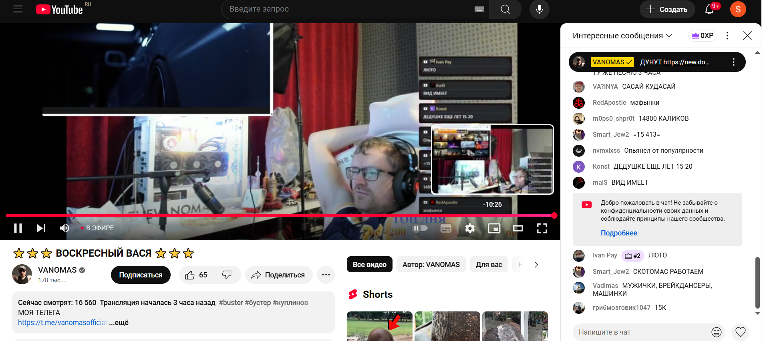
Task: Click the chat scrollbar thumb
Action: (x=757, y=283)
